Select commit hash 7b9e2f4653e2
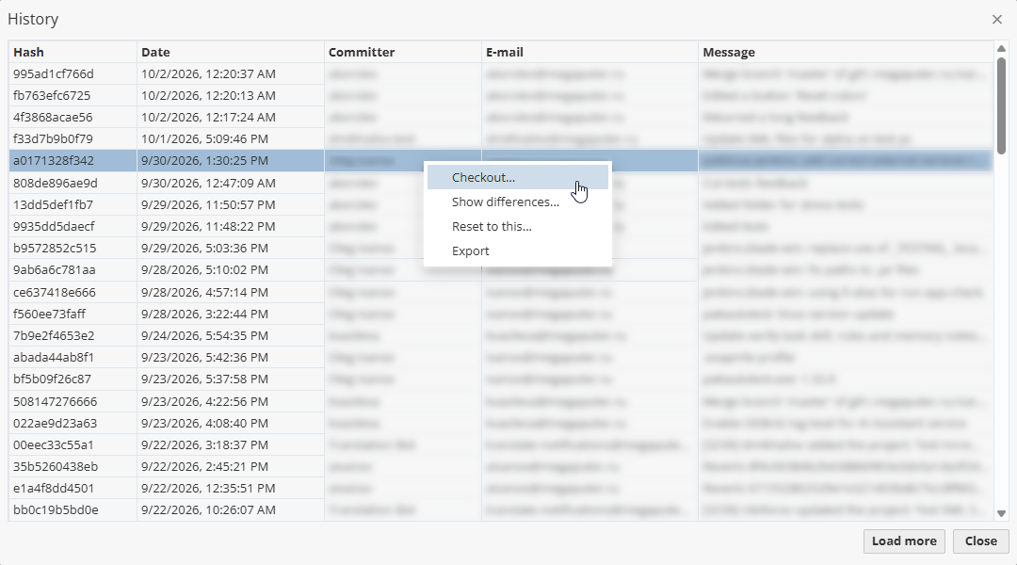The width and height of the screenshot is (1017, 565). [x=54, y=335]
